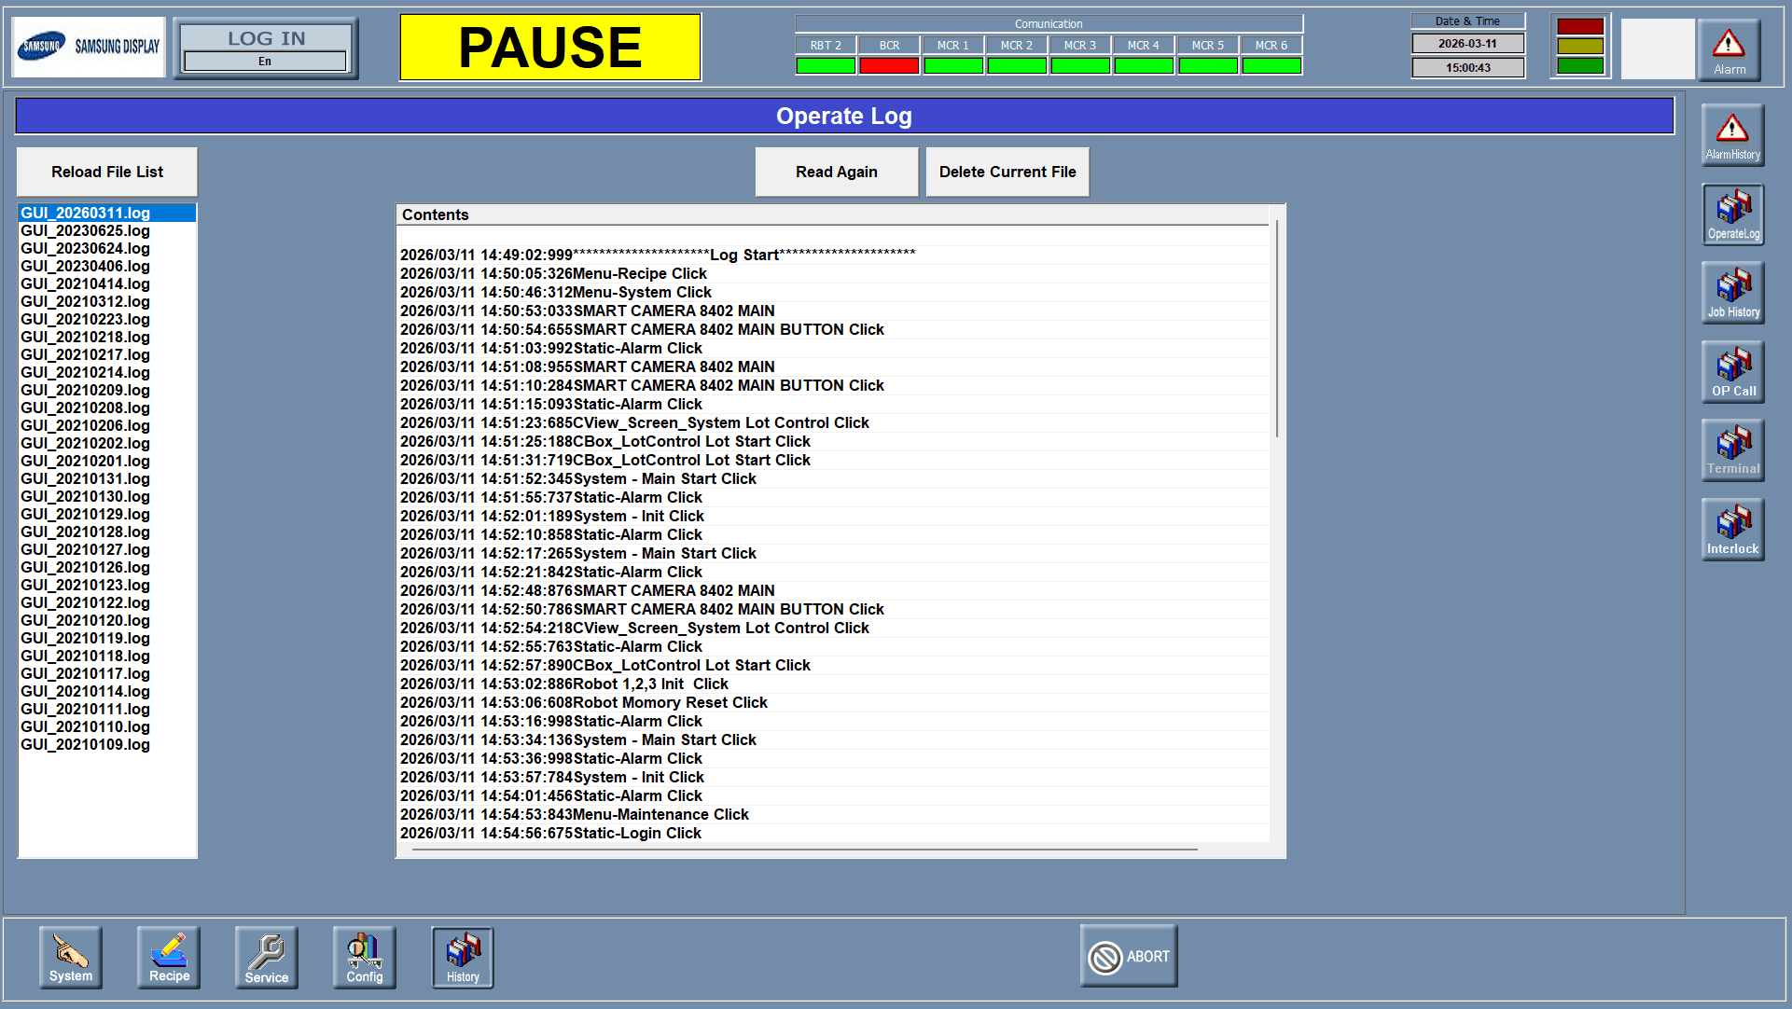Open Job History from sidebar

click(1732, 293)
